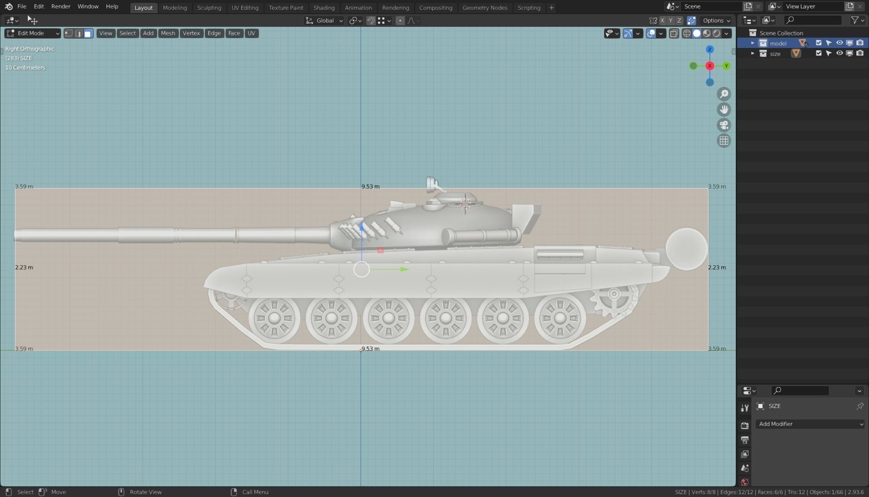Hide the size collection with eye icon

(x=839, y=54)
